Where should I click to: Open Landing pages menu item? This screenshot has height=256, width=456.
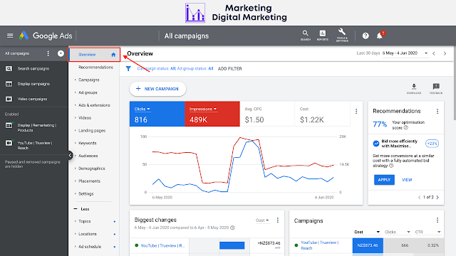92,131
